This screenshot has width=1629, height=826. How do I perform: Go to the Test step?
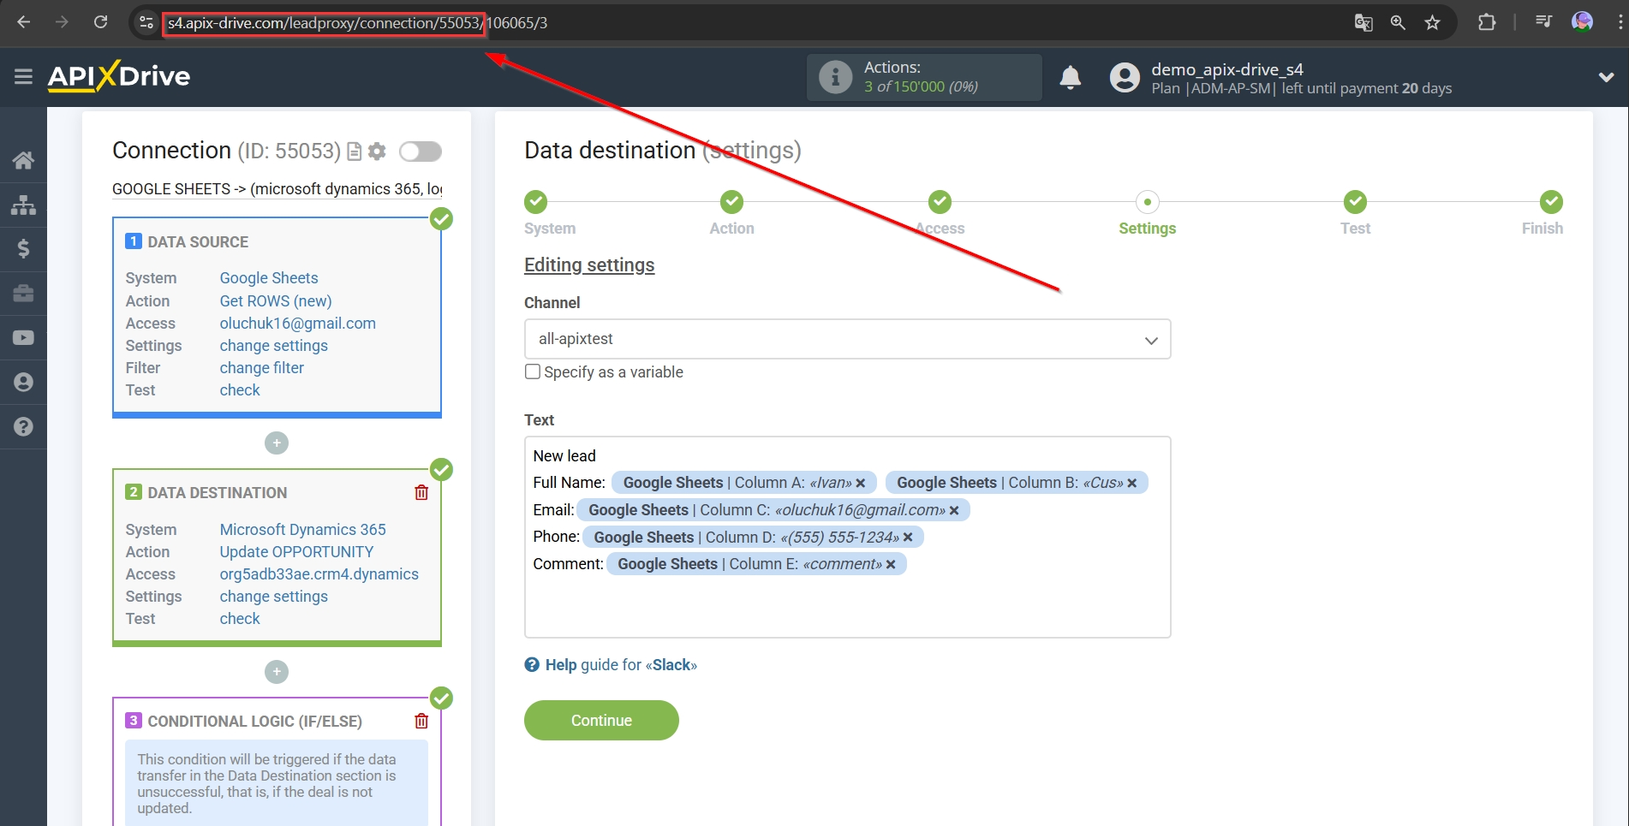tap(1355, 203)
